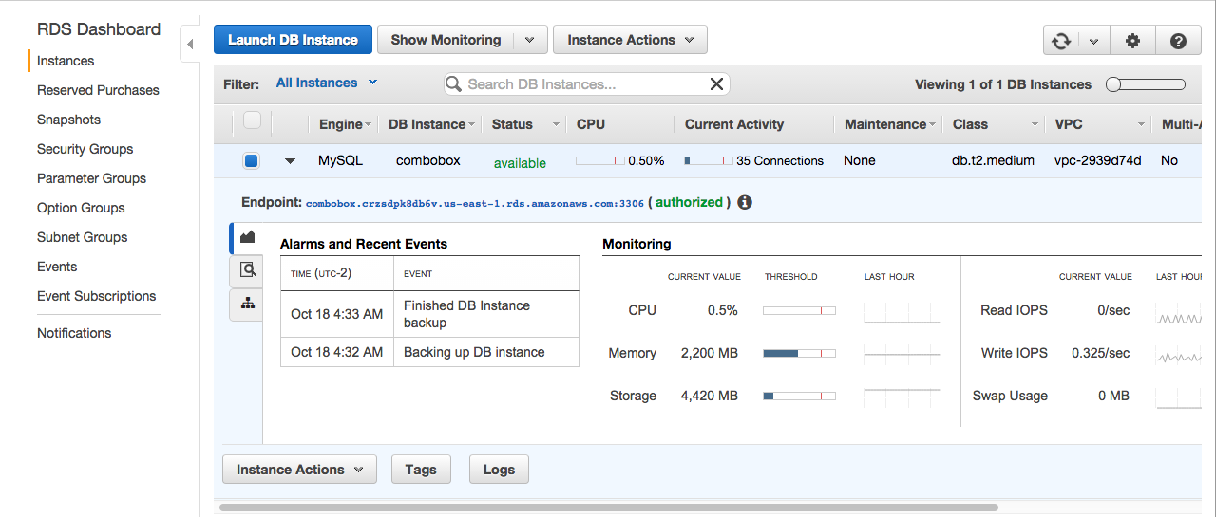Open the top Instance Actions dropdown
The height and width of the screenshot is (517, 1216).
coord(630,40)
